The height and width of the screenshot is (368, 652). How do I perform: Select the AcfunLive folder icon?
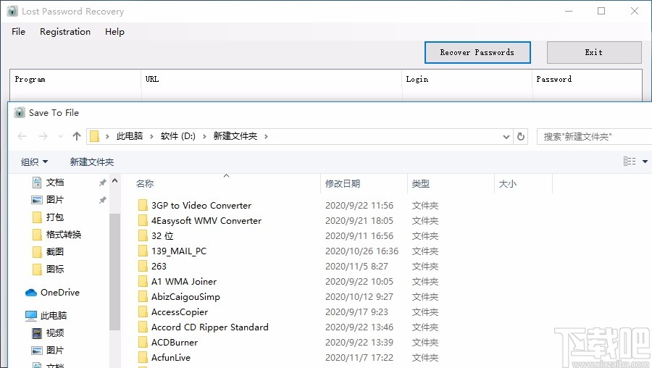click(143, 358)
